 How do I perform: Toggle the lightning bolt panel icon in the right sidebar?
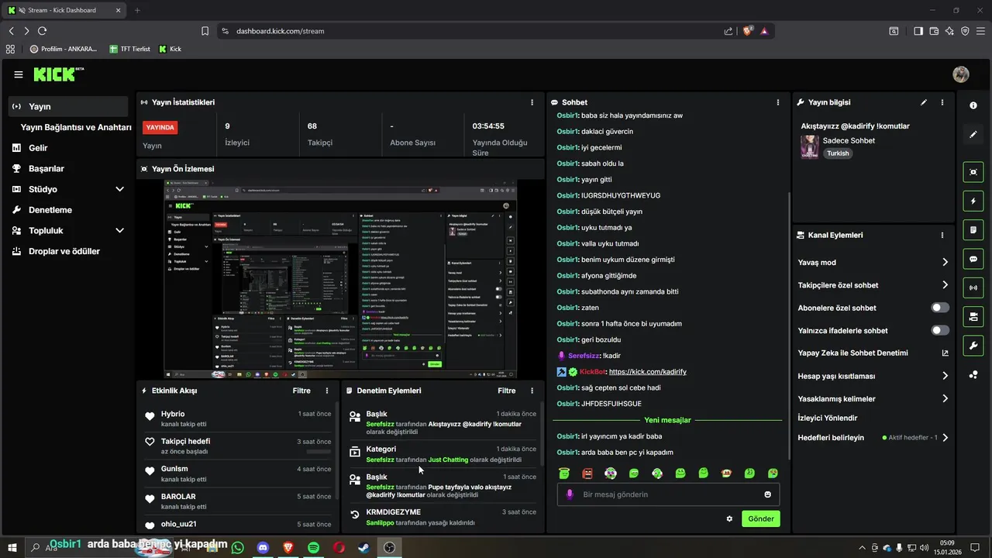(973, 201)
